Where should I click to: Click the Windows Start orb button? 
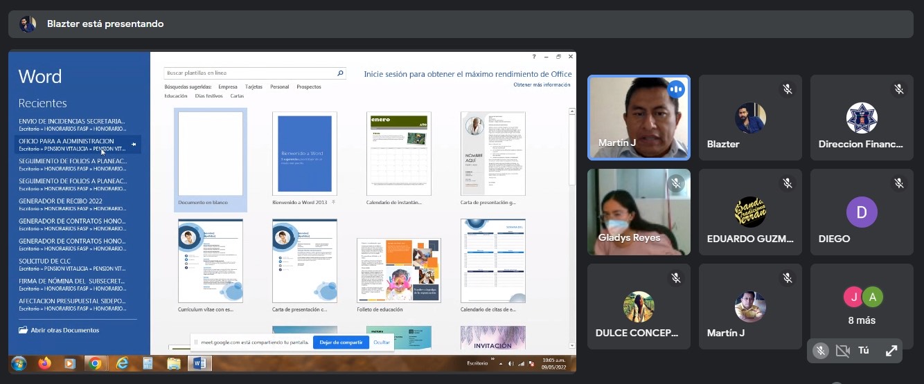click(19, 363)
